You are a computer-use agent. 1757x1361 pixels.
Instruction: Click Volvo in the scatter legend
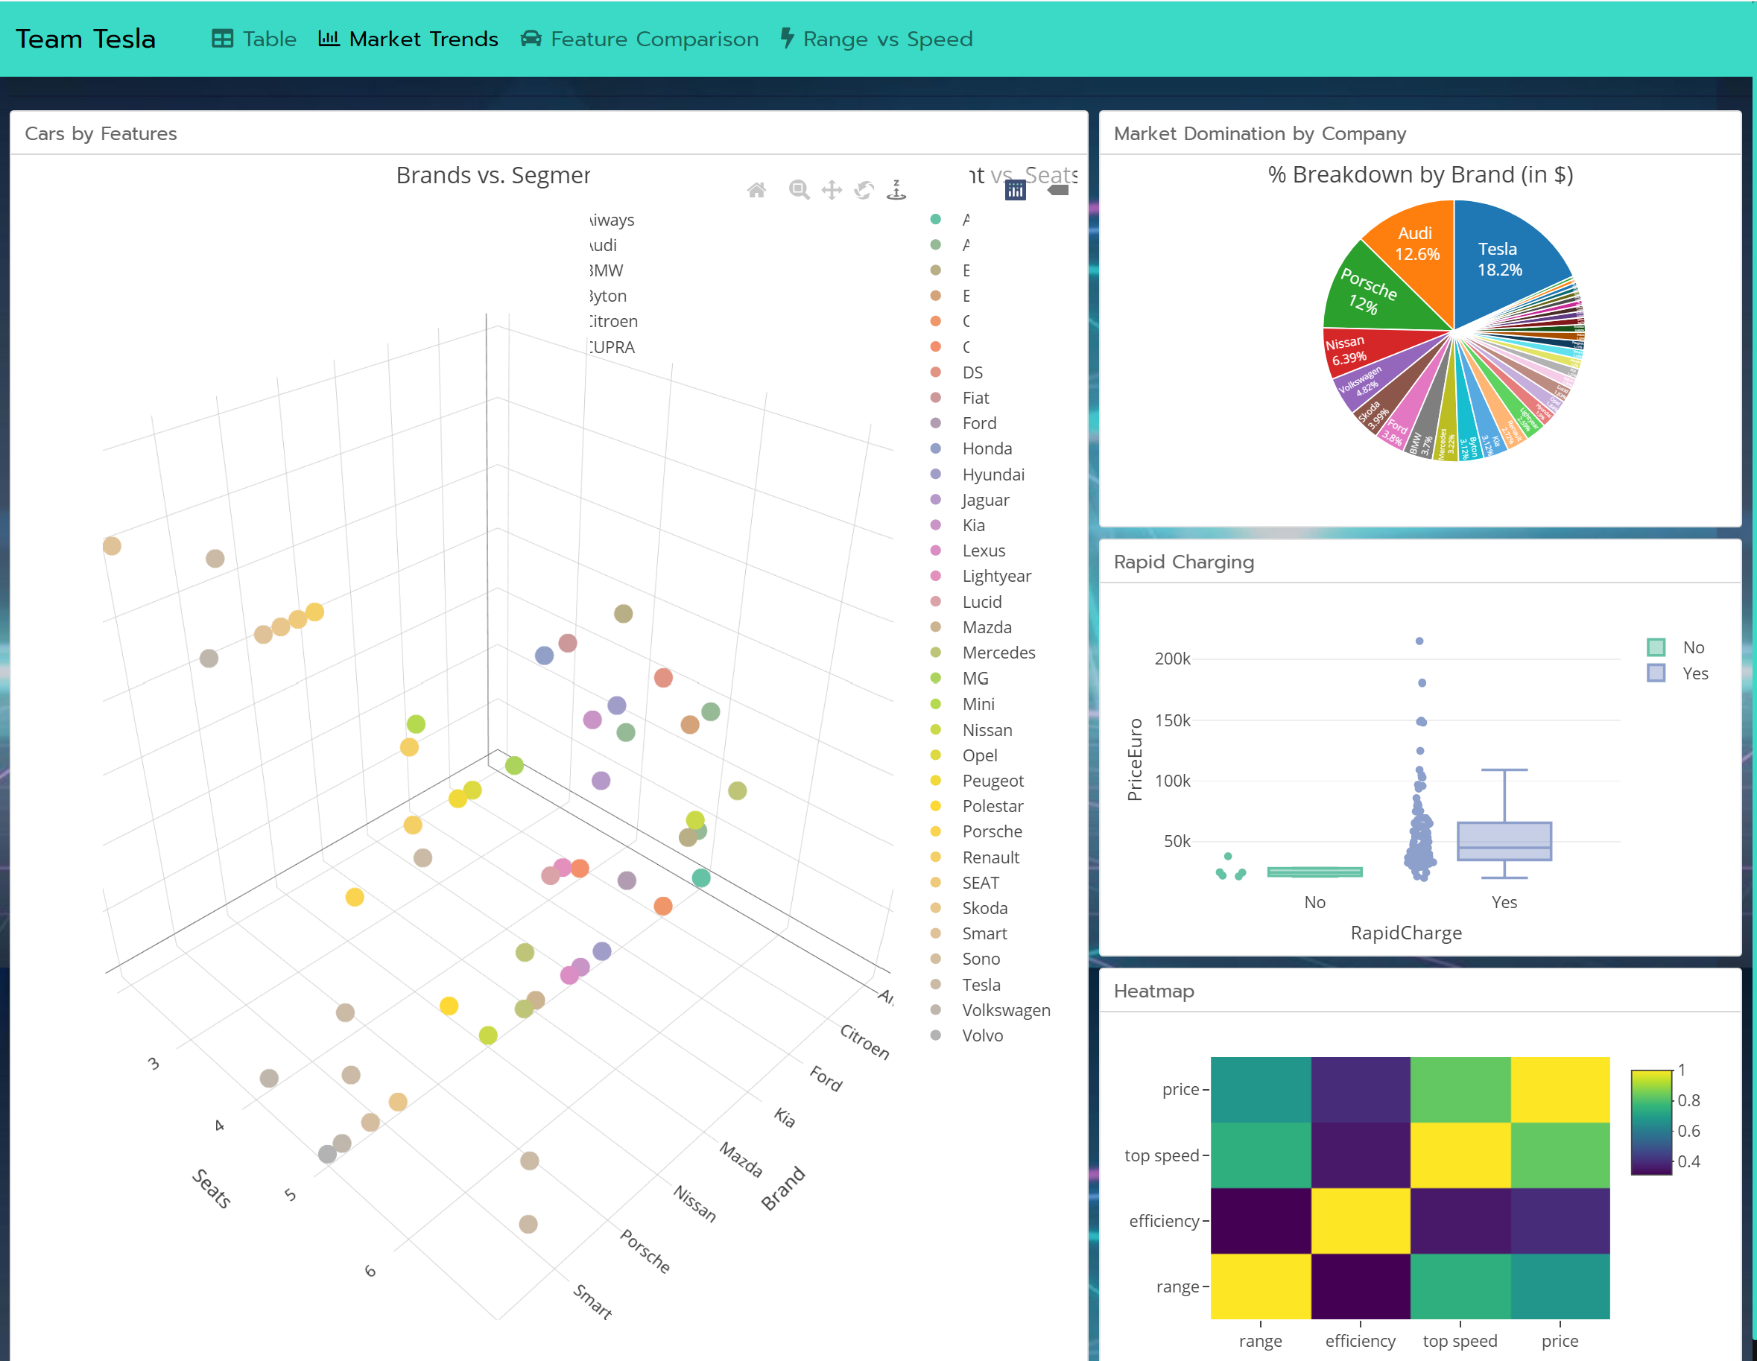click(x=982, y=1035)
